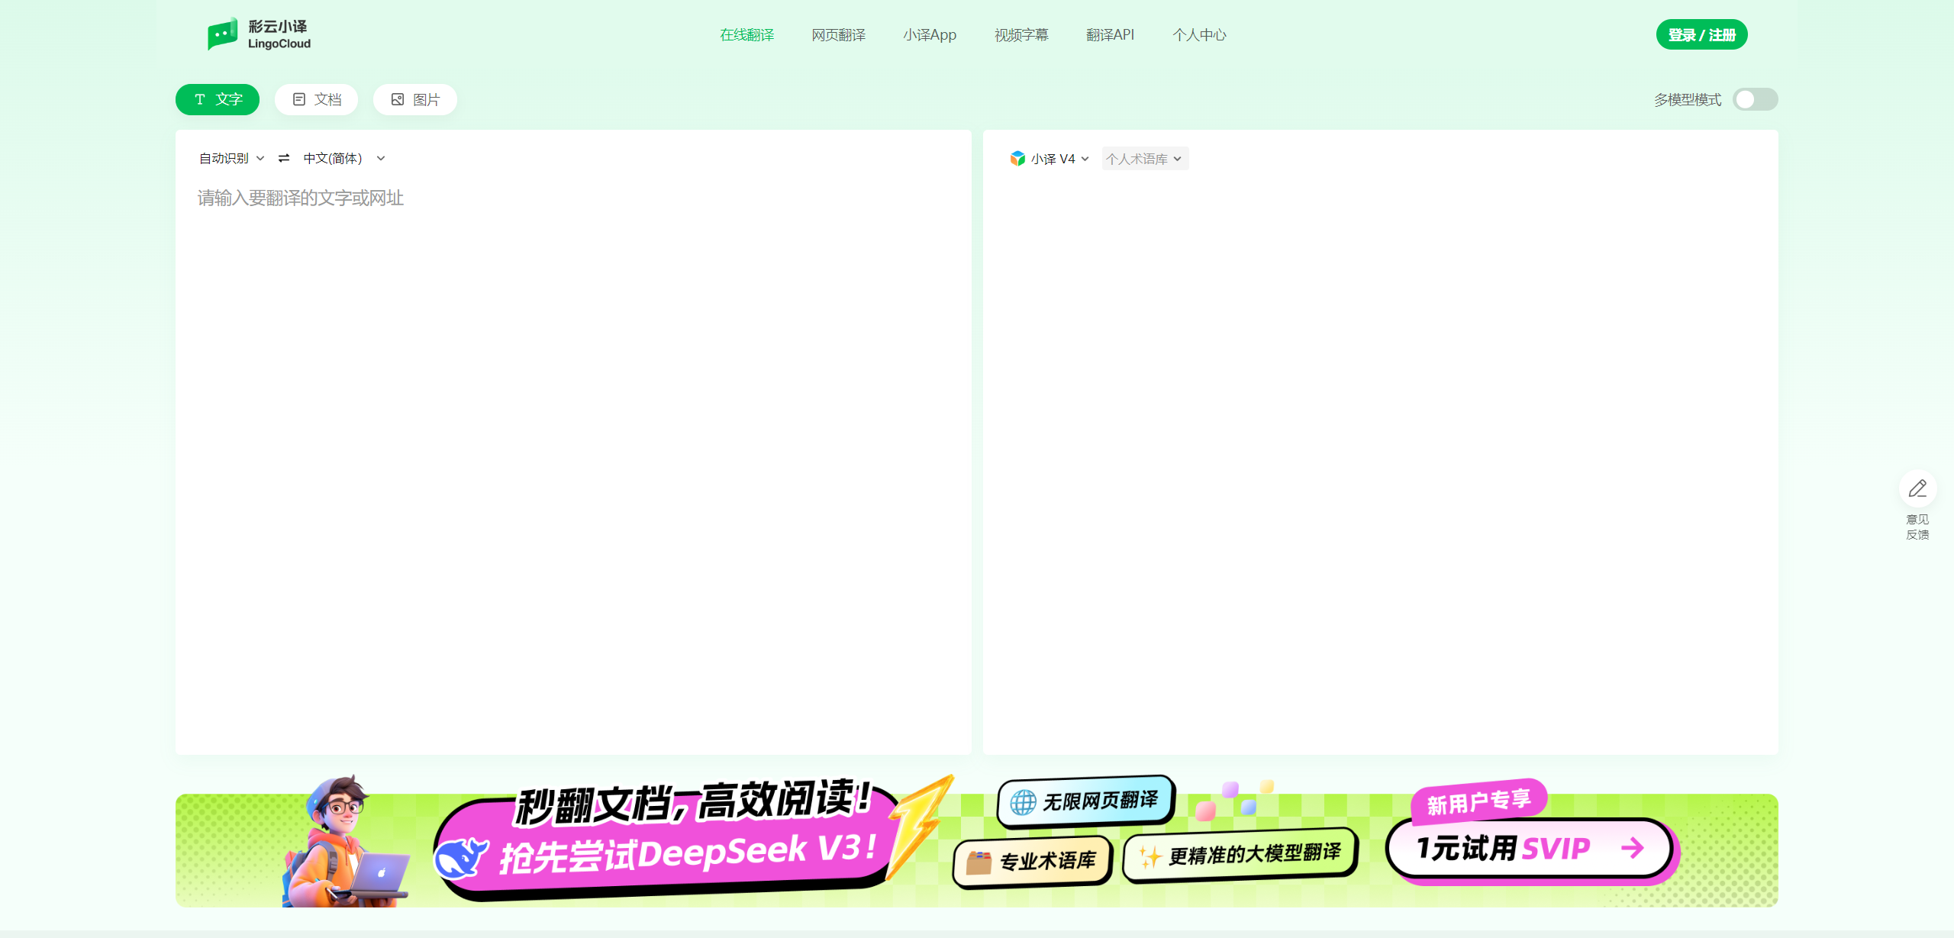Image resolution: width=1954 pixels, height=938 pixels.
Task: Click the 翻译API navigation link
Action: 1110,35
